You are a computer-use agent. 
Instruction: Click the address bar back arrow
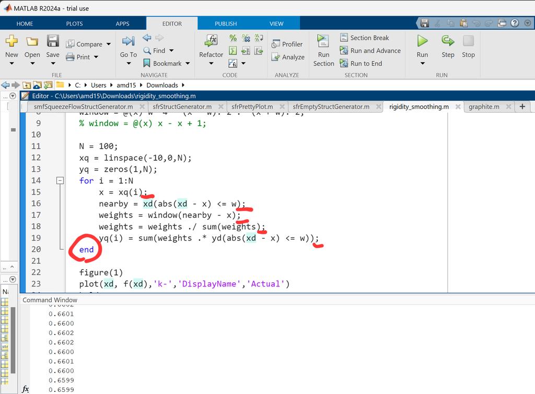(5, 85)
